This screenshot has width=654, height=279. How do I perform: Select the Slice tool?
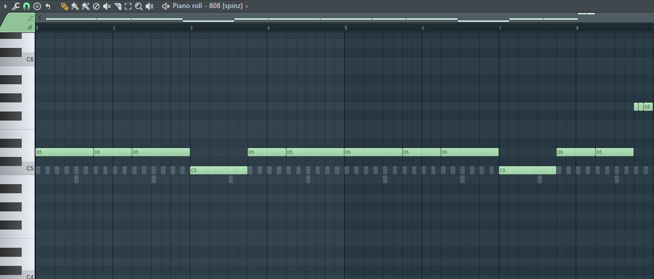[117, 7]
